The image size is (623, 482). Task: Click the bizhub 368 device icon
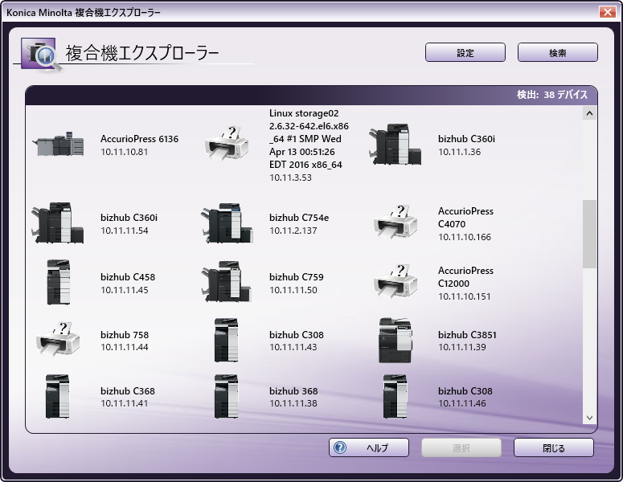tap(227, 396)
